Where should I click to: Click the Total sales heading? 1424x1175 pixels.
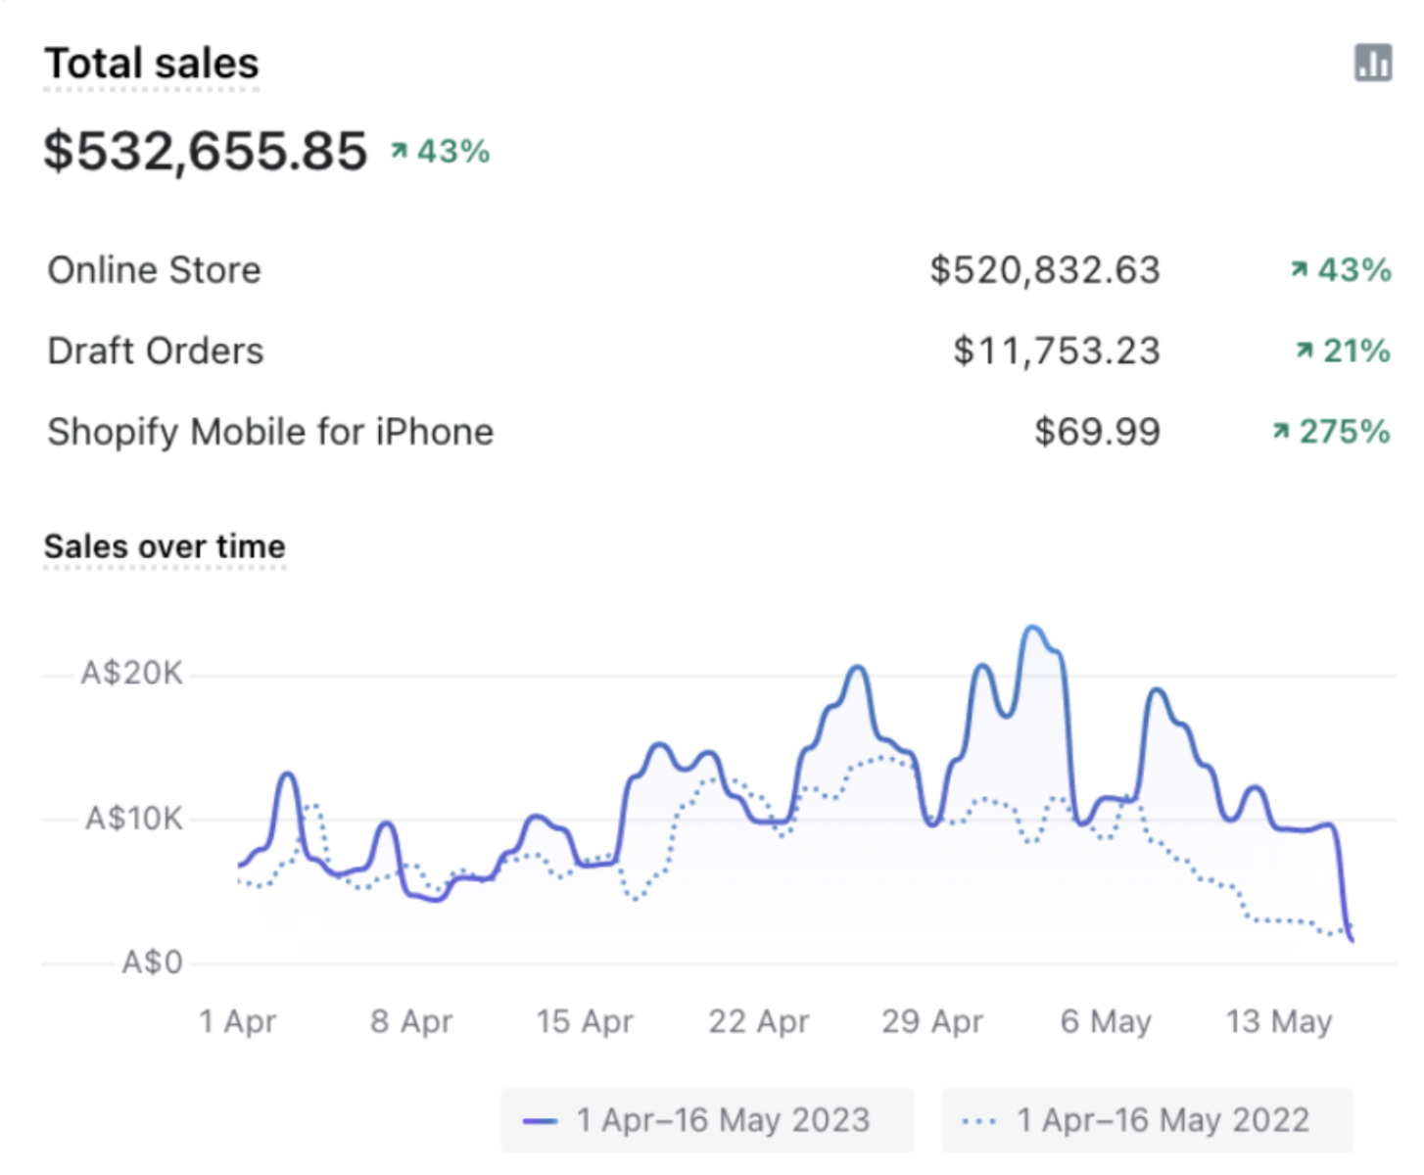point(152,64)
